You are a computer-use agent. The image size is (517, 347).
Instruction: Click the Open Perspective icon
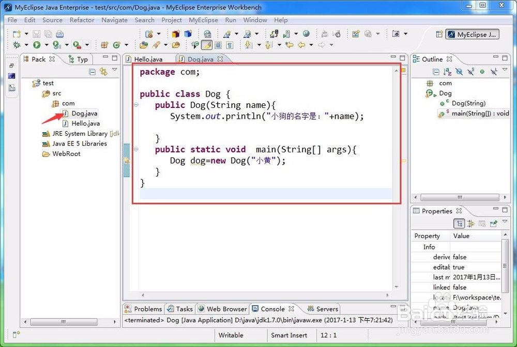[439, 34]
